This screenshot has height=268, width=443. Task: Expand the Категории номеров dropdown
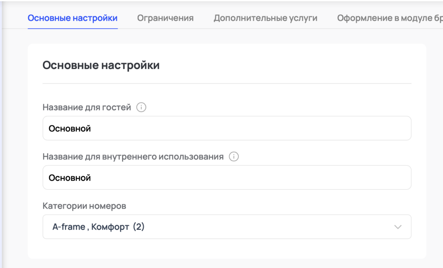(x=227, y=227)
